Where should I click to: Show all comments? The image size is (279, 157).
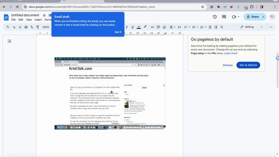tap(224, 17)
